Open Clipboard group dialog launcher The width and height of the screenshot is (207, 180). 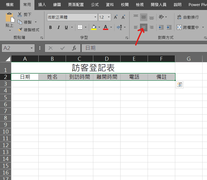42,38
